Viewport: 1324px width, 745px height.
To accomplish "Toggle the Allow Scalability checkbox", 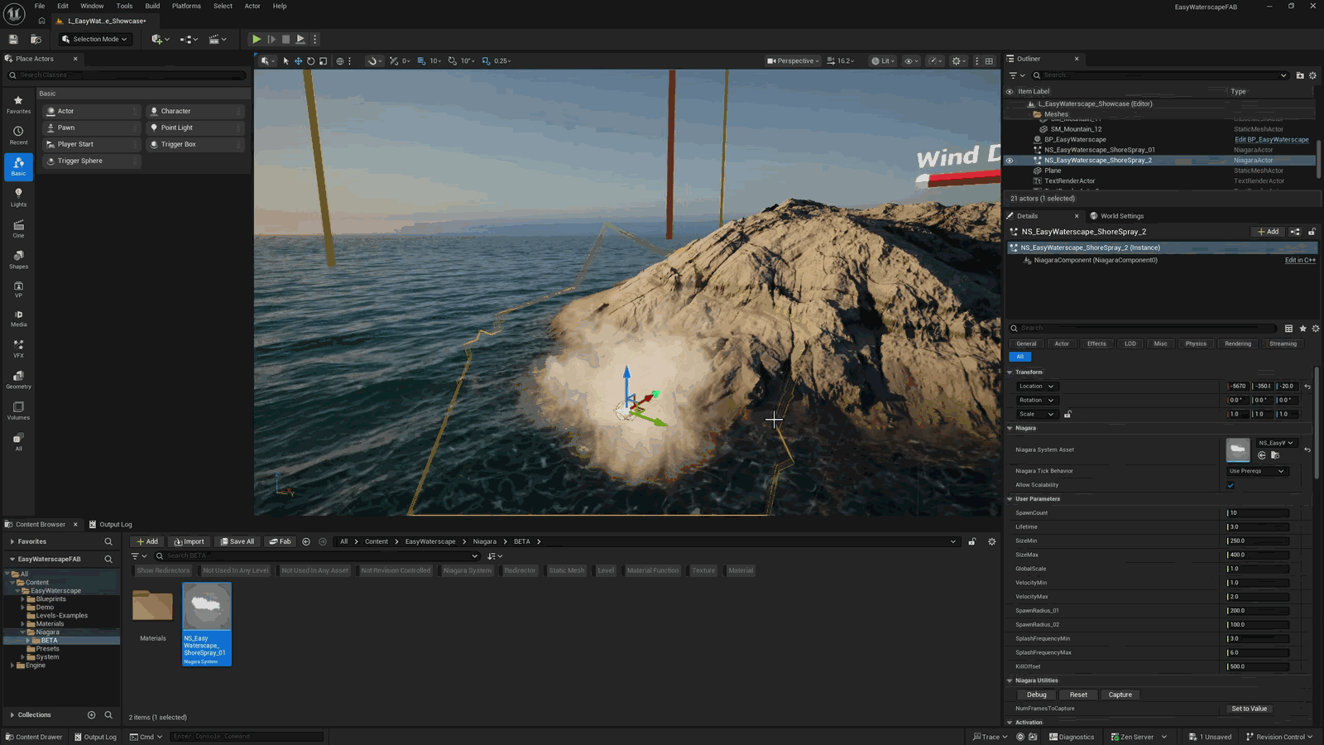I will click(x=1230, y=485).
